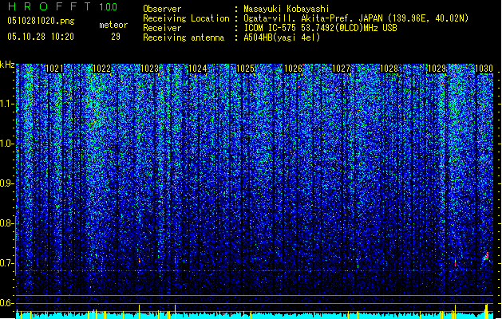502x319 pixels.
Task: Click the 1026 time marker
Action: click(293, 69)
